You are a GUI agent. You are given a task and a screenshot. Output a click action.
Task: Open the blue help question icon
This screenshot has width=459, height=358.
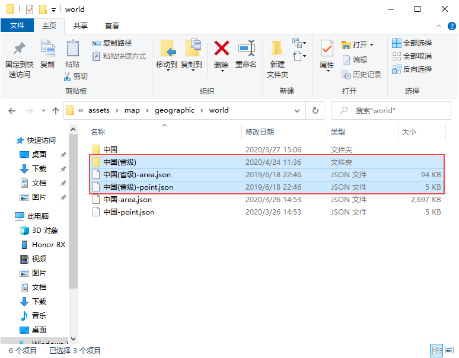coord(452,26)
